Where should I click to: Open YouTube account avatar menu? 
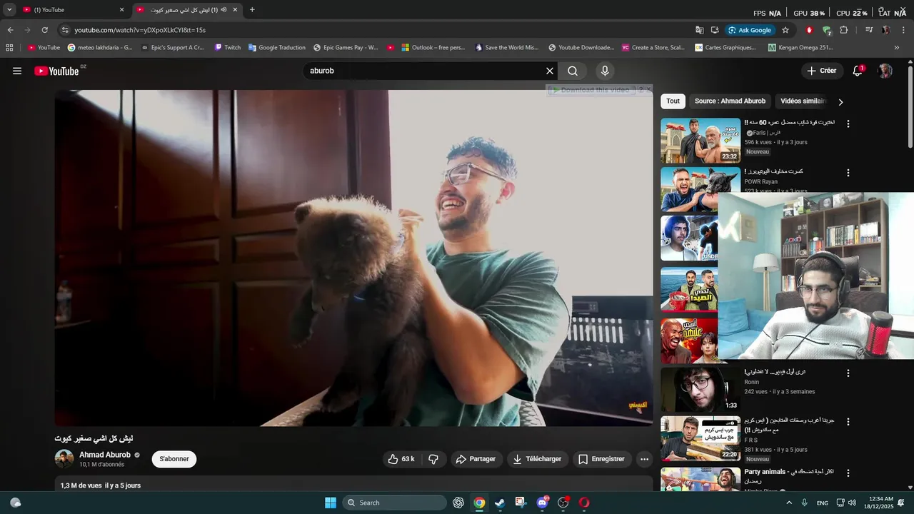pyautogui.click(x=885, y=71)
